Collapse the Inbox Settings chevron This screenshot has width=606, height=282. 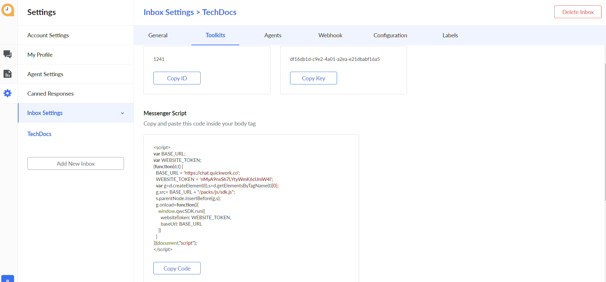coord(122,113)
